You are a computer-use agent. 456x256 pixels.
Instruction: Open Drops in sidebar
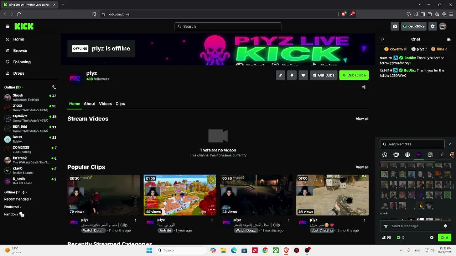click(15, 73)
